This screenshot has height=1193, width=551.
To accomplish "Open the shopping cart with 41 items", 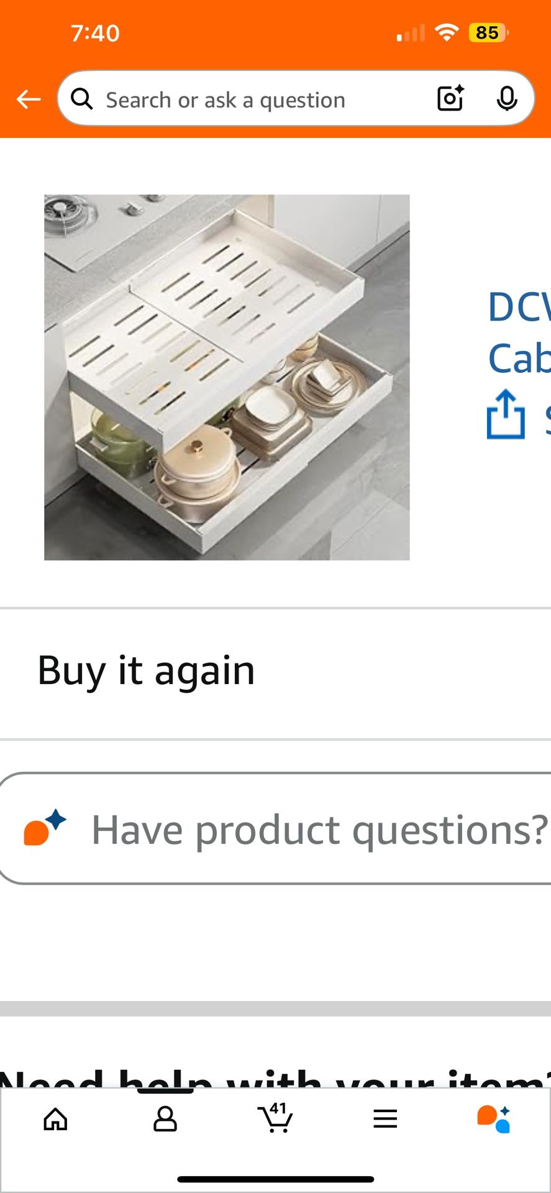I will tap(275, 1118).
